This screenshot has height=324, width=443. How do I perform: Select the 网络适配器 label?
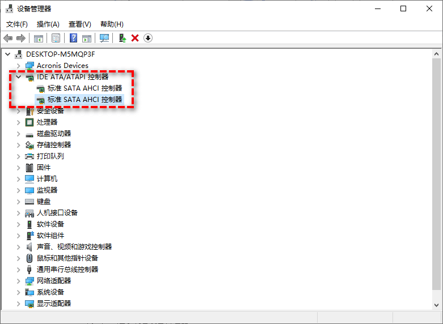click(54, 281)
